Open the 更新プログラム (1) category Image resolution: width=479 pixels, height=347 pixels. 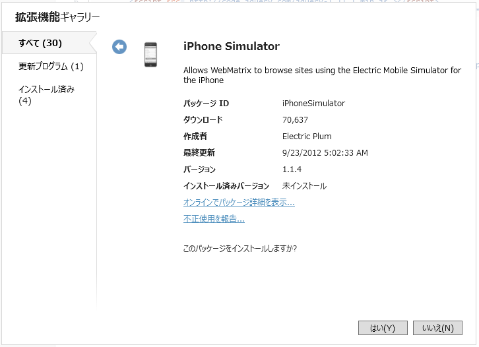click(x=51, y=66)
